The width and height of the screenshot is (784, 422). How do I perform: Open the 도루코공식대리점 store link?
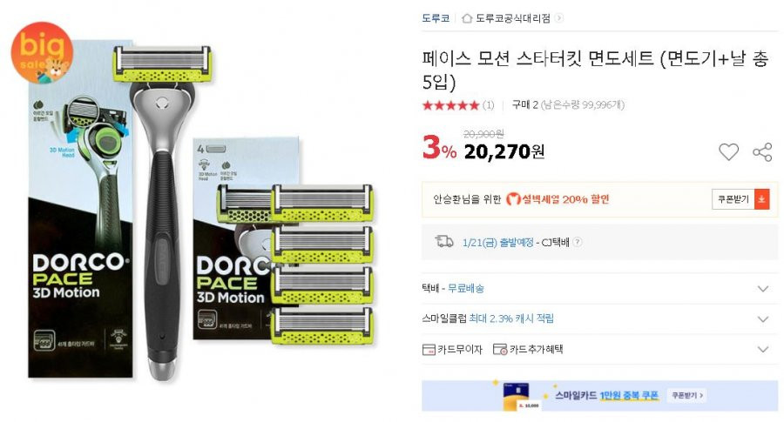point(512,18)
